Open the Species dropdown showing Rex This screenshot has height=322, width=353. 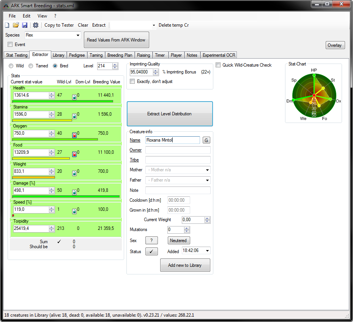[x=78, y=35]
